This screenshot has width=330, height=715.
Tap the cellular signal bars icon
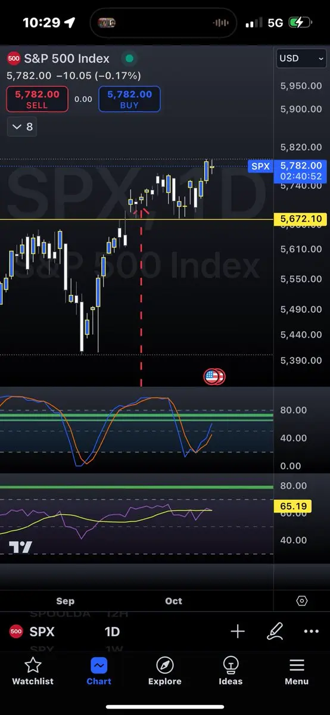click(x=254, y=23)
